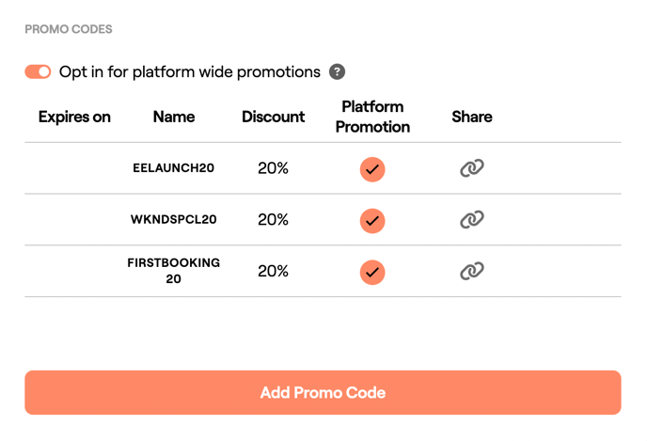Image resolution: width=647 pixels, height=441 pixels.
Task: Select the EELAUNCH20 promo code name
Action: tap(174, 169)
